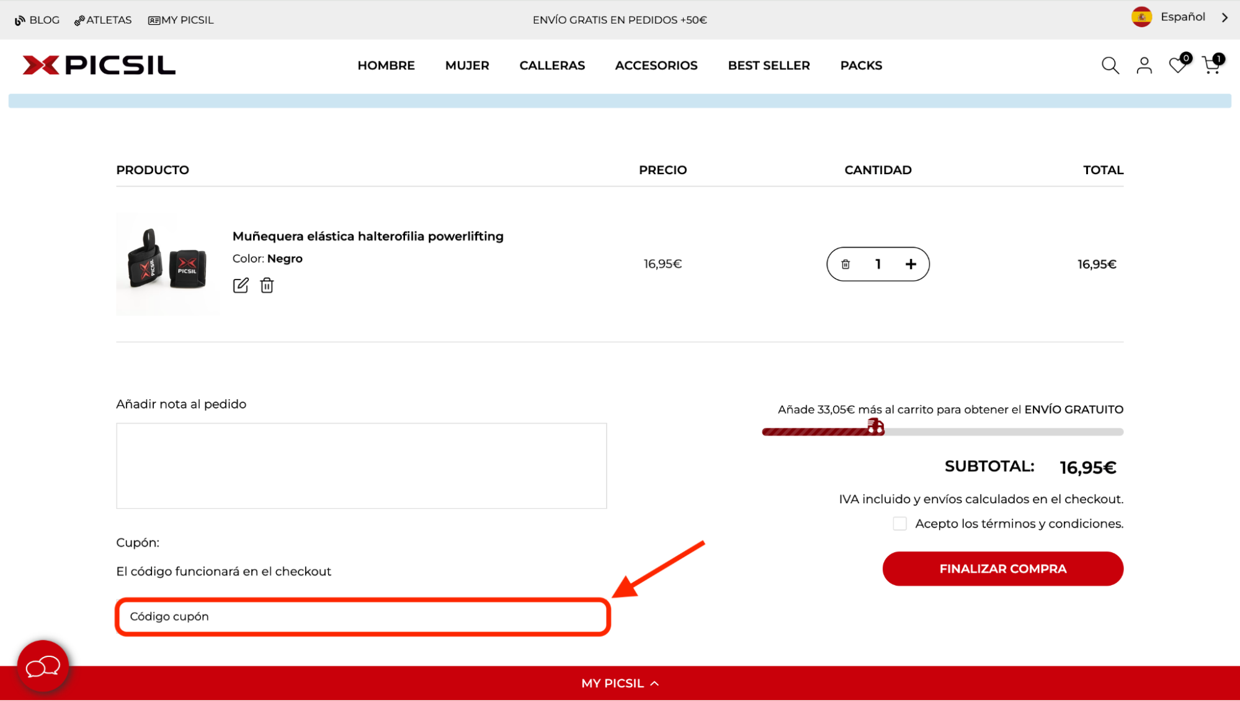This screenshot has height=701, width=1240.
Task: Open the shopping cart icon
Action: (1211, 64)
